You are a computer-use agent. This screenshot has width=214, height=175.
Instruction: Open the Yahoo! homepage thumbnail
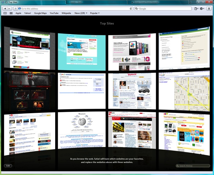pyautogui.click(x=132, y=91)
